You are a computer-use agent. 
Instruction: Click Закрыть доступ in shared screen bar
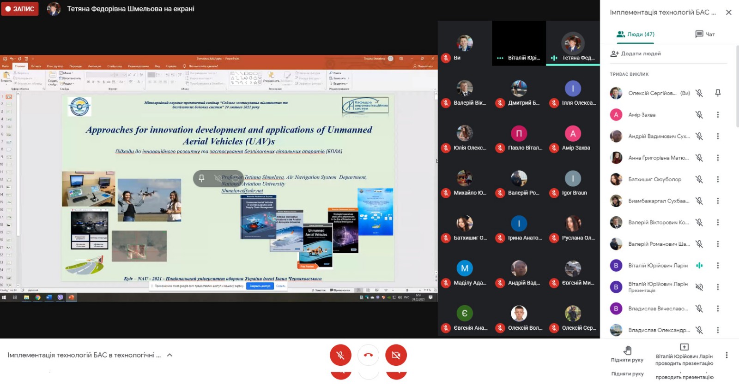tap(260, 286)
